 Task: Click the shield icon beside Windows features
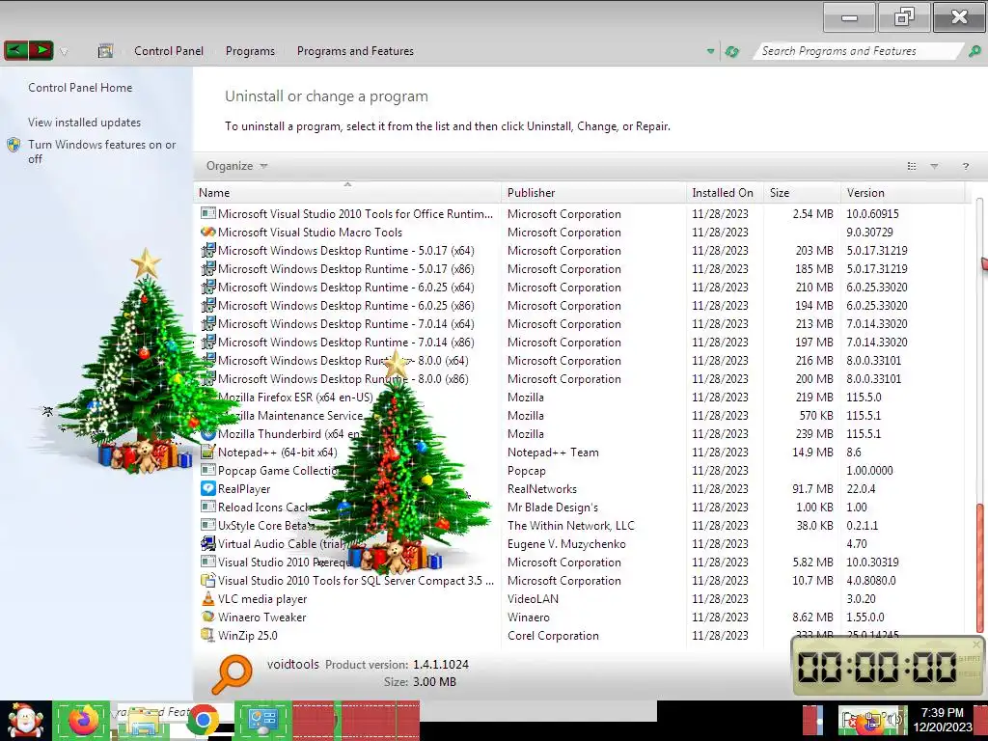click(14, 145)
